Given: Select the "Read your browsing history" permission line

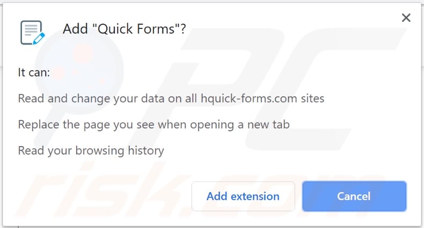Looking at the screenshot, I should click(91, 150).
